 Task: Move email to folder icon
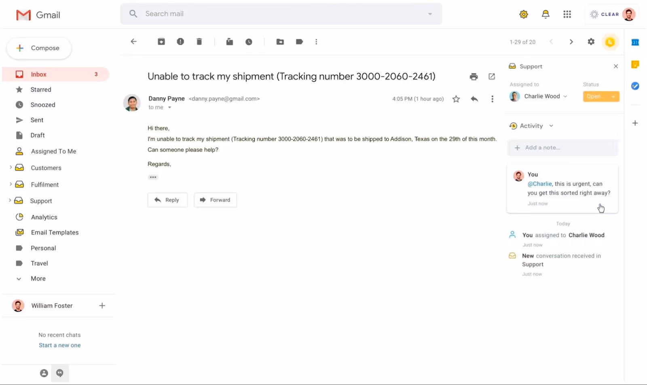click(280, 42)
